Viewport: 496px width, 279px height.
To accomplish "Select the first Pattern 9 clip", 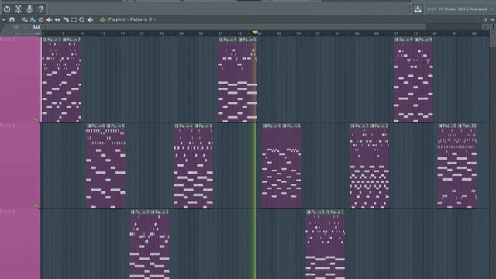I will pyautogui.click(x=403, y=79).
